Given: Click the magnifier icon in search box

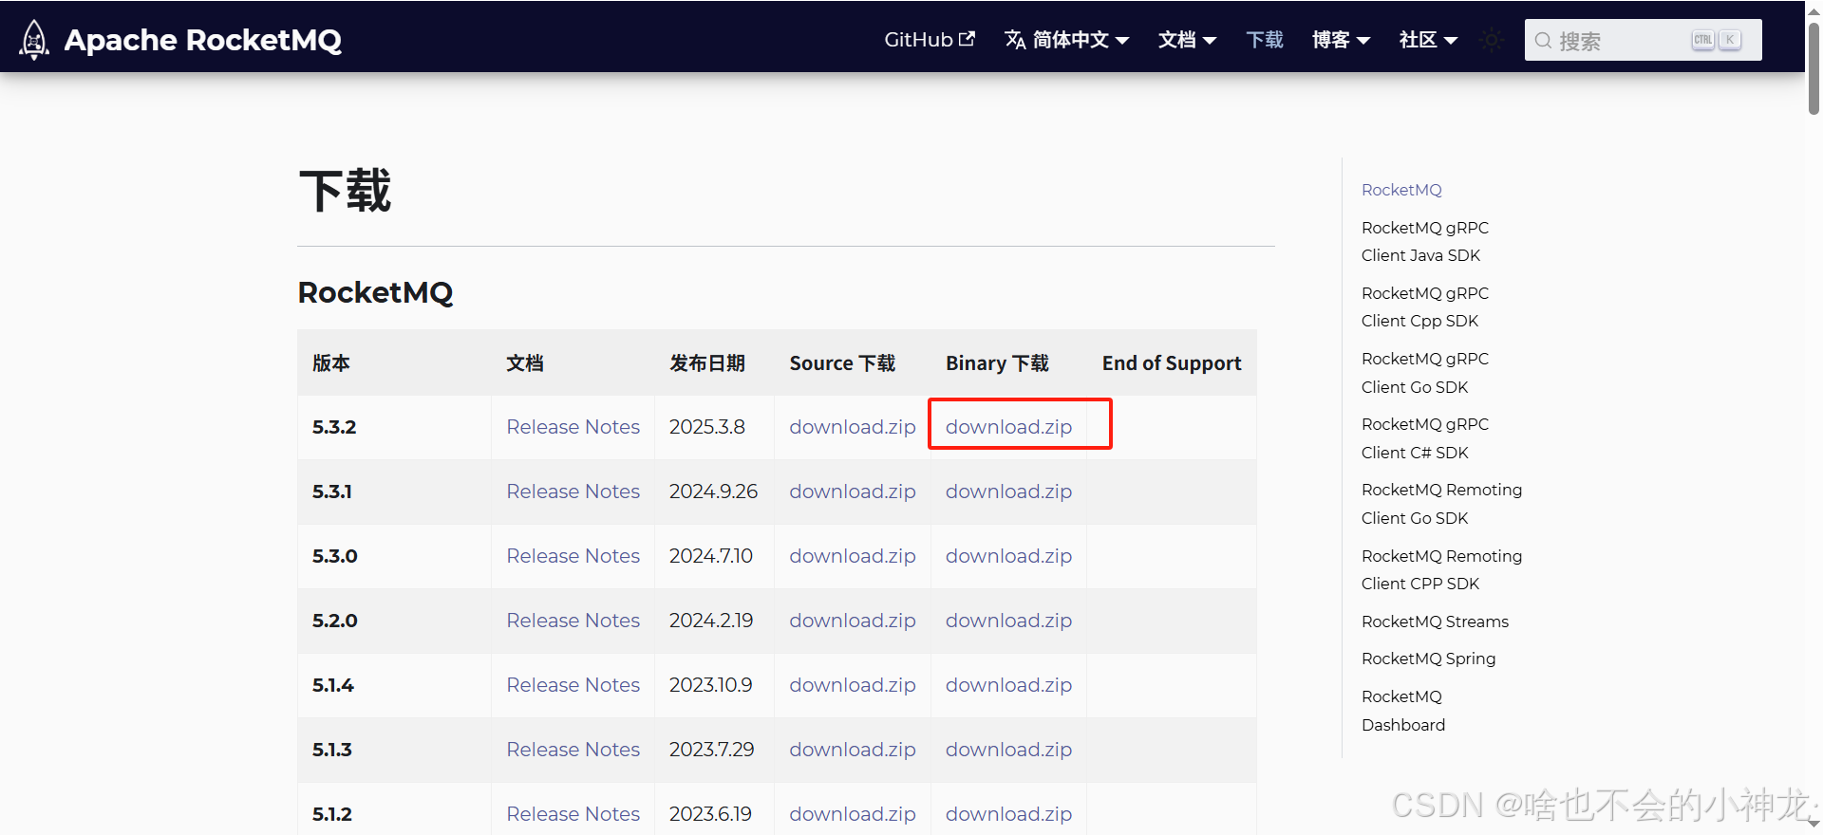Looking at the screenshot, I should (x=1543, y=41).
